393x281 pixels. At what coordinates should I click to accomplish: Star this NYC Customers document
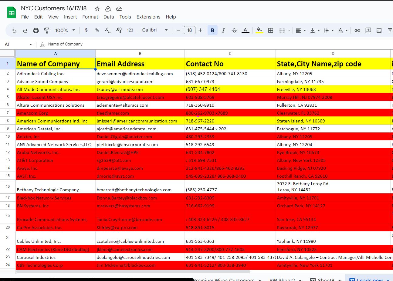(x=97, y=9)
